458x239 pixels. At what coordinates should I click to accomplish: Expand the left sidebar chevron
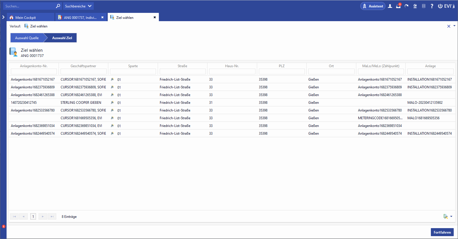pos(3,17)
